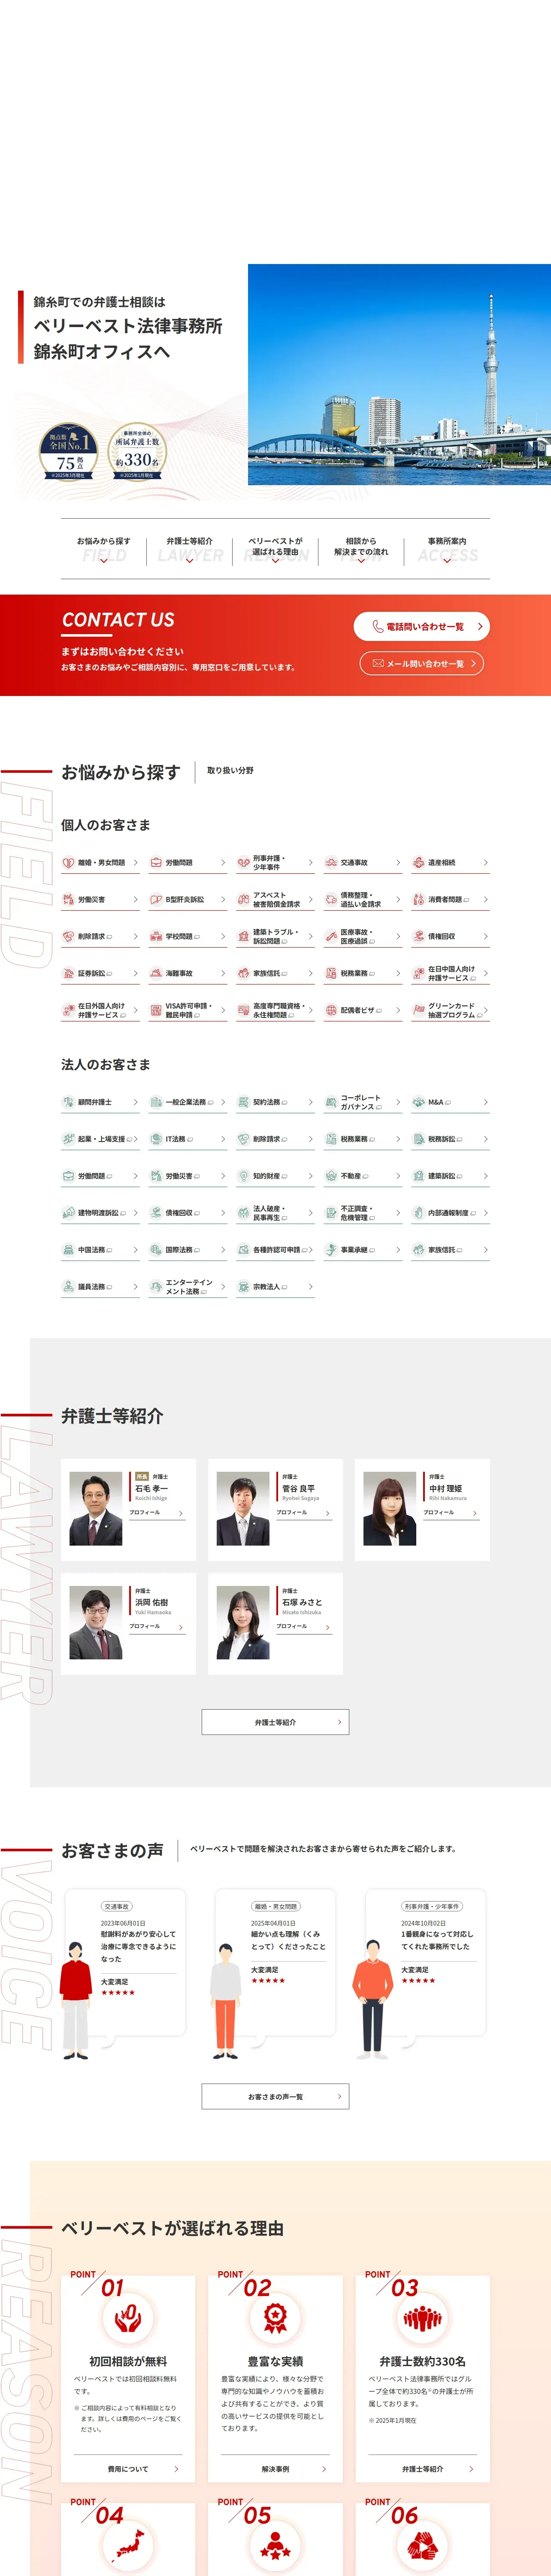Click the 消費者問題 icon

419,899
